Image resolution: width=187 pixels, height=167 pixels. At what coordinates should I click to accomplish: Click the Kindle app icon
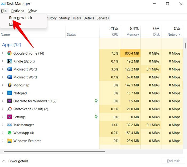[9, 61]
